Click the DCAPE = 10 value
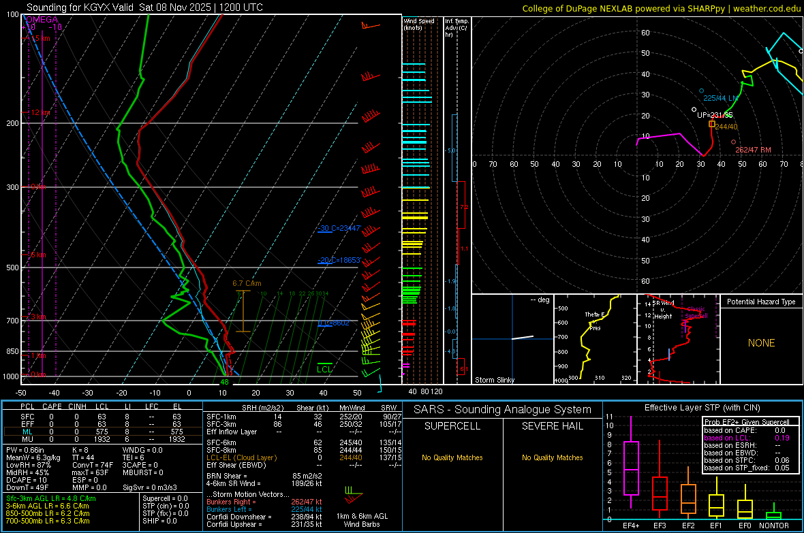Viewport: 804px width, 533px height. pos(27,480)
